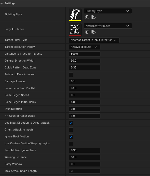Image resolution: width=150 pixels, height=176 pixels.
Task: Click the Stun Duration label
Action: click(13, 109)
